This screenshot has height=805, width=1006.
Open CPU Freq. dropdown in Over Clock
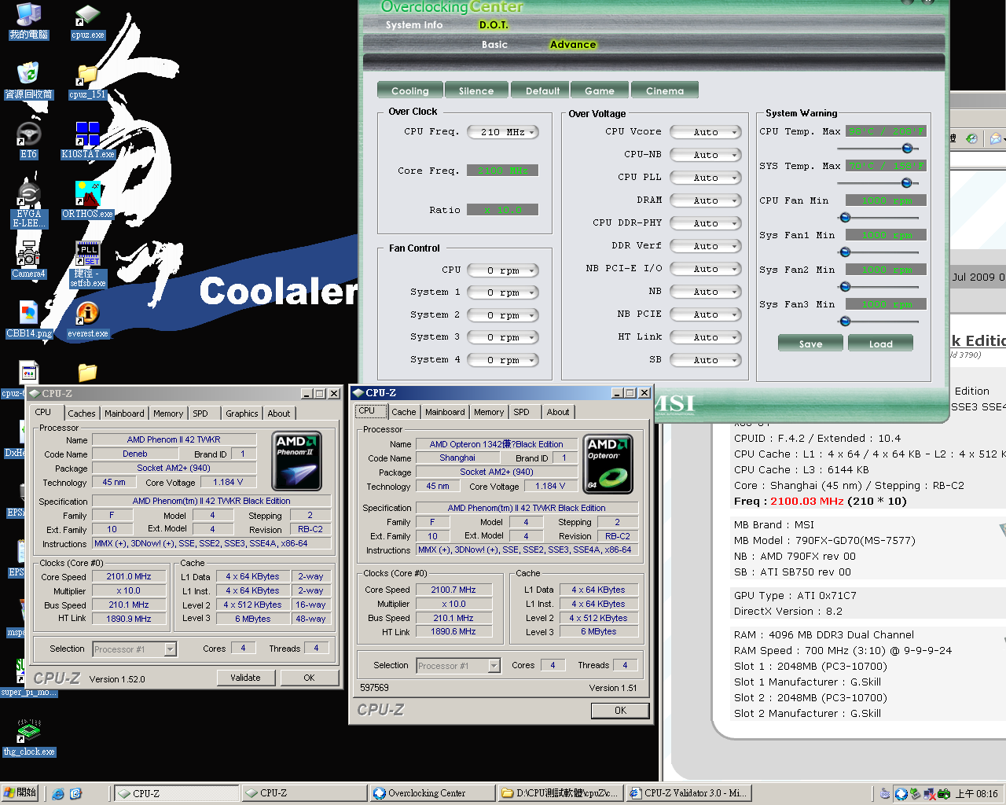(503, 132)
